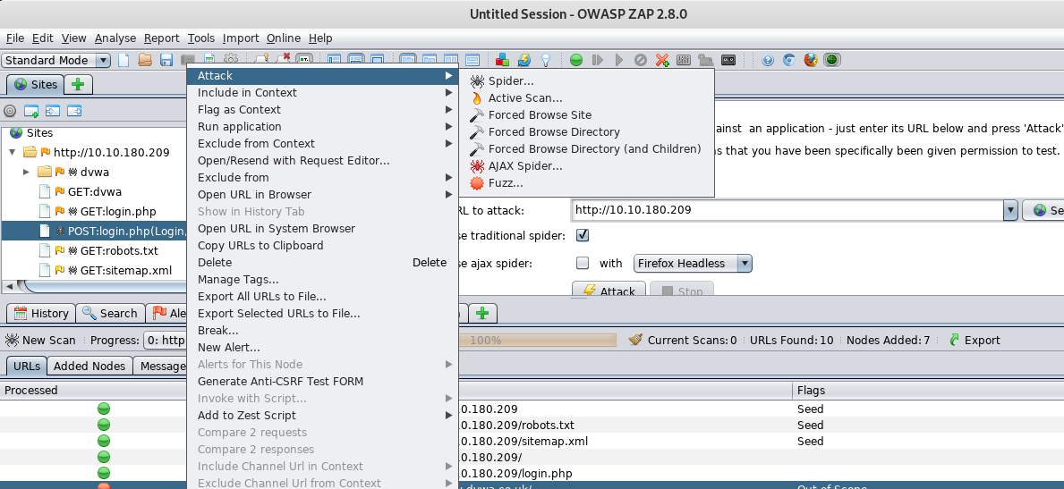The height and width of the screenshot is (489, 1064).
Task: Click the Drop request circle-slash icon
Action: pyautogui.click(x=640, y=60)
